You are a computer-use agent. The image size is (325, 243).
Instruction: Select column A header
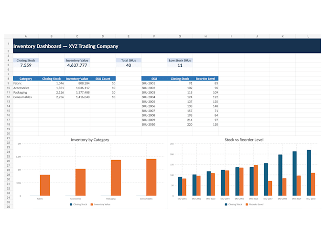click(x=26, y=36)
